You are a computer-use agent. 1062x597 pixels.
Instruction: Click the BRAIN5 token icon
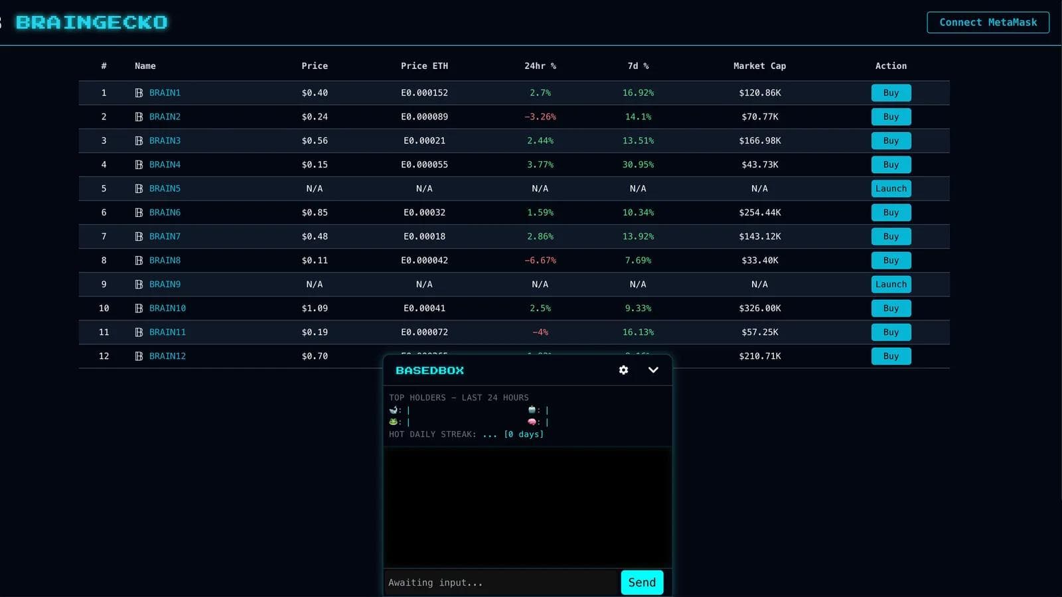pos(139,188)
